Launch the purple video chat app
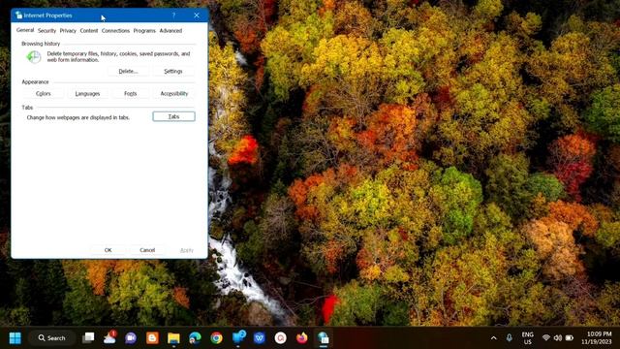Screen dimensions: 620x349 coord(131,338)
